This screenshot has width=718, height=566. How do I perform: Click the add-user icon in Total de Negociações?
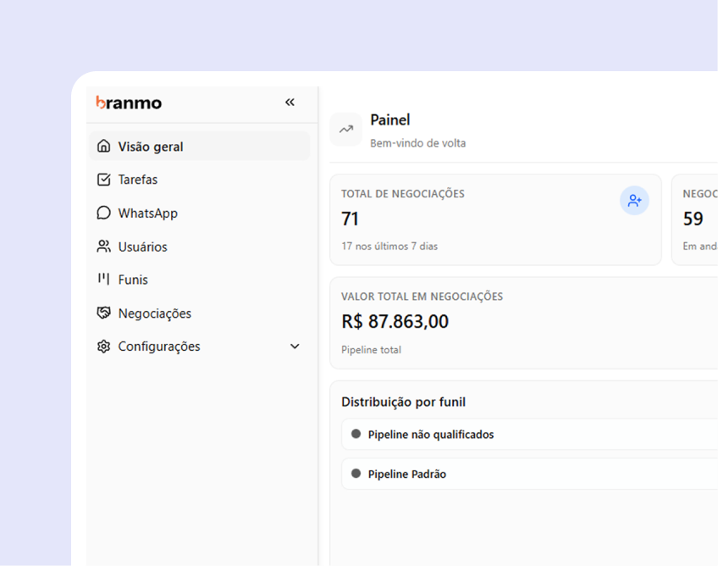[634, 201]
